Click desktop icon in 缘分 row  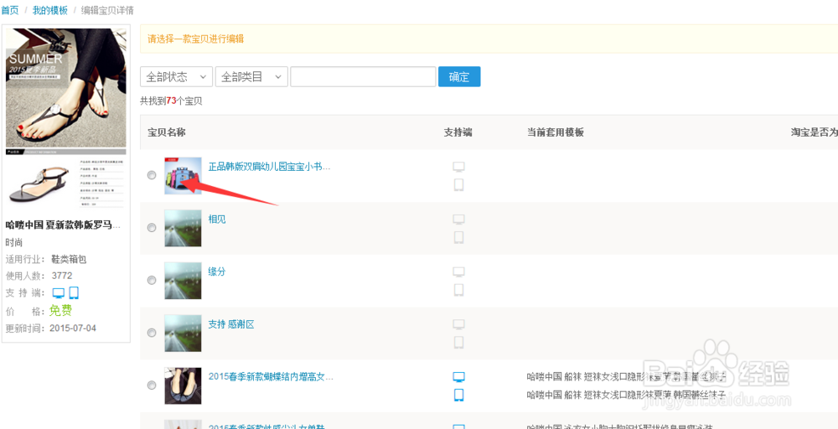coord(458,271)
